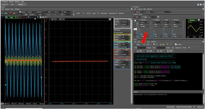The width and height of the screenshot is (205, 109).
Task: Click Auto Set in Scope toolbar
Action: tap(32, 15)
